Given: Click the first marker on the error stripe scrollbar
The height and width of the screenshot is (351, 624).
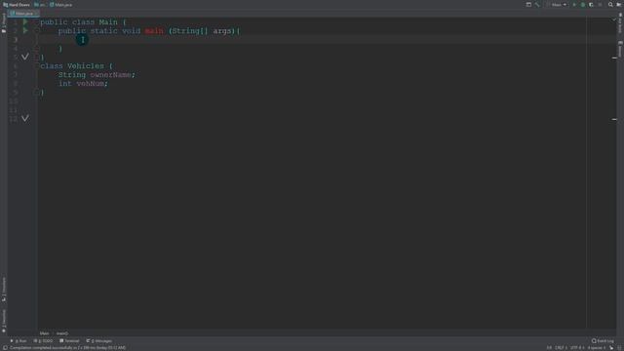Looking at the screenshot, I should coord(614,58).
